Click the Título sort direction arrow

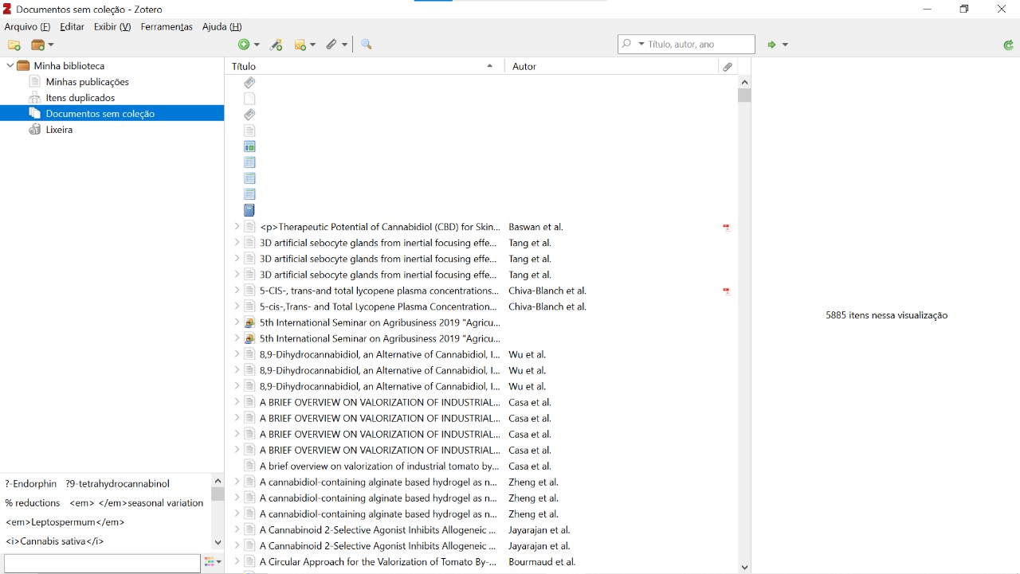click(490, 66)
